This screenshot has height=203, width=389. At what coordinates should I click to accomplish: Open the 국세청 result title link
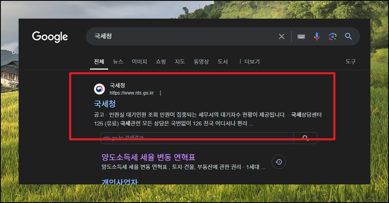(105, 104)
